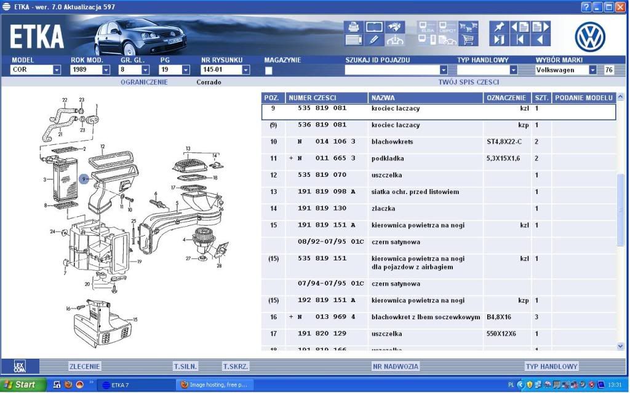The width and height of the screenshot is (630, 393).
Task: Click show desktop quick launch icon
Action: (x=57, y=384)
